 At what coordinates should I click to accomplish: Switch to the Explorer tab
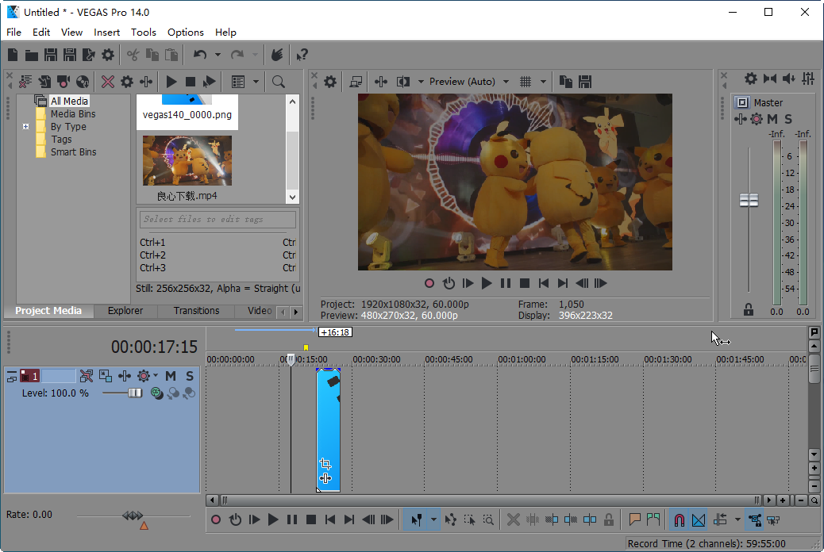(x=125, y=310)
